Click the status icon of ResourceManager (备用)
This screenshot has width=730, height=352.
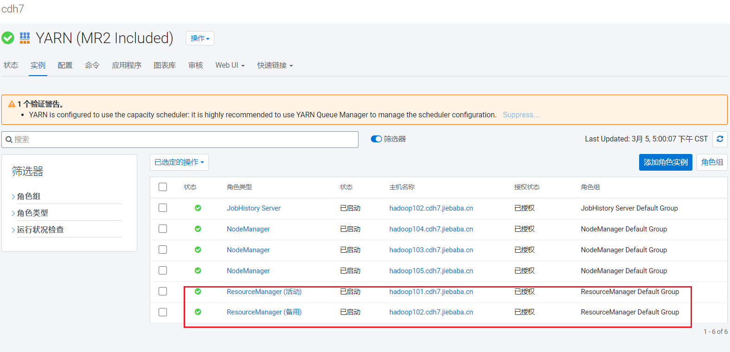[198, 312]
